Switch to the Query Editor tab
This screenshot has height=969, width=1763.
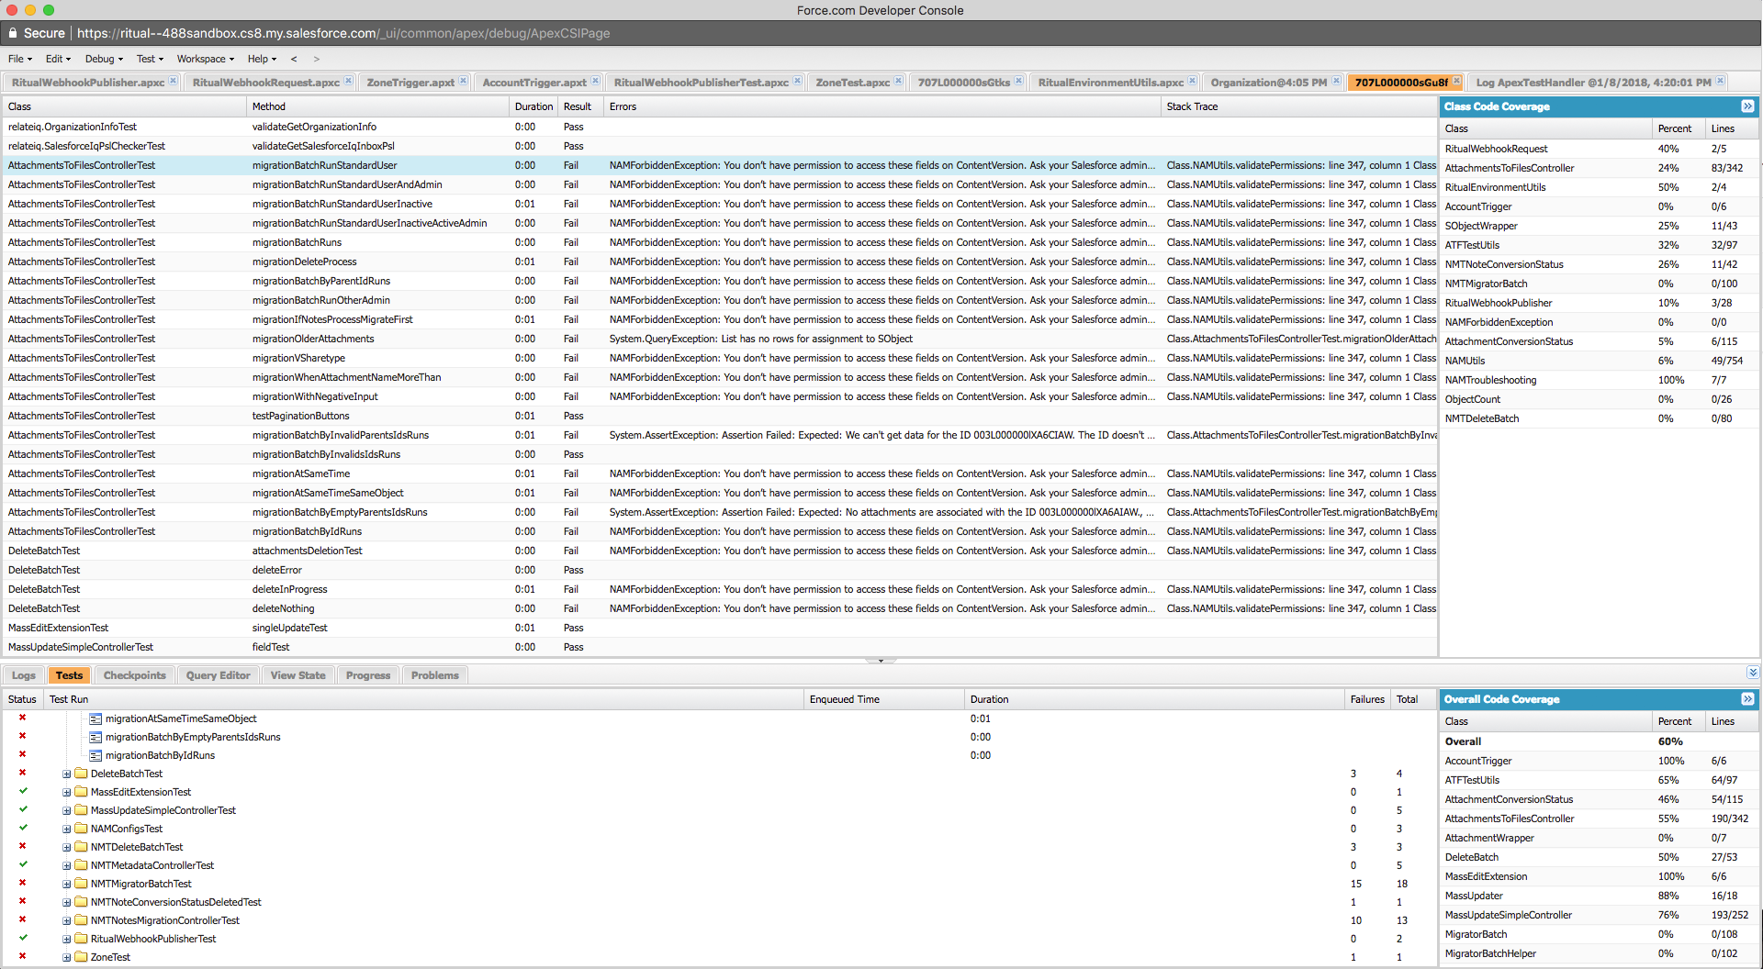coord(218,674)
